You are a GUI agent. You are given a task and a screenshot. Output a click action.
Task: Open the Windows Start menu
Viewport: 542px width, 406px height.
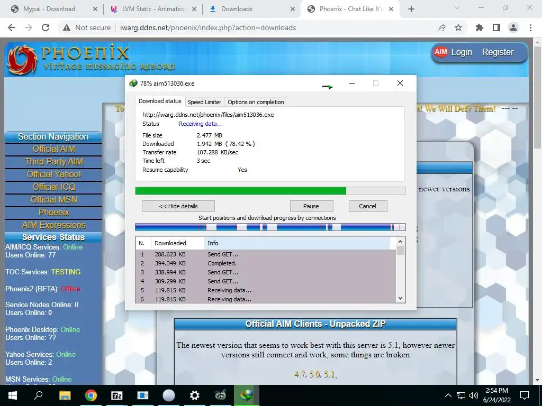pos(13,395)
